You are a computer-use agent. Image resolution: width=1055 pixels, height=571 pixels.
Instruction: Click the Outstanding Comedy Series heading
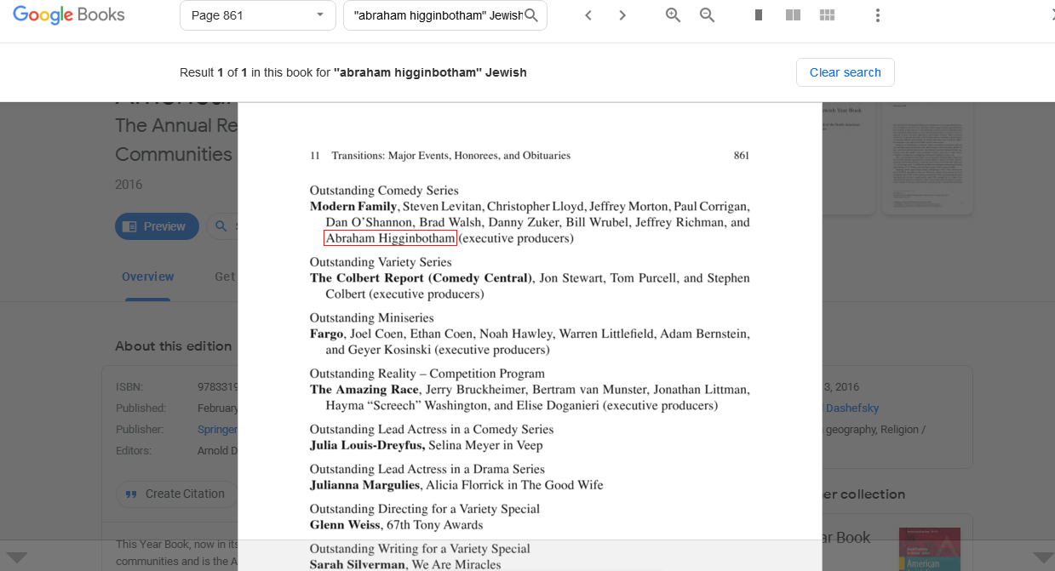tap(384, 191)
